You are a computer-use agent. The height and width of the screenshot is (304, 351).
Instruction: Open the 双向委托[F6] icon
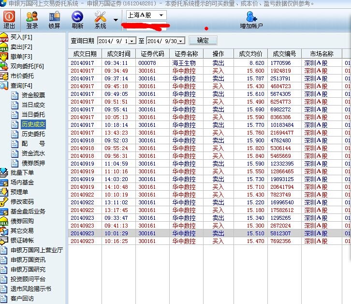(x=4, y=66)
